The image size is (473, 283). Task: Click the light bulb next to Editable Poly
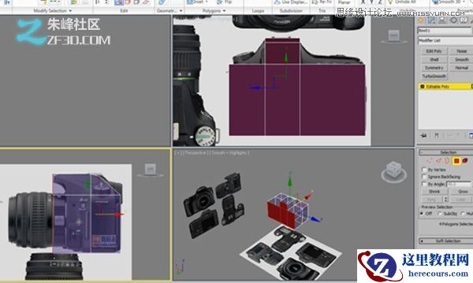423,86
